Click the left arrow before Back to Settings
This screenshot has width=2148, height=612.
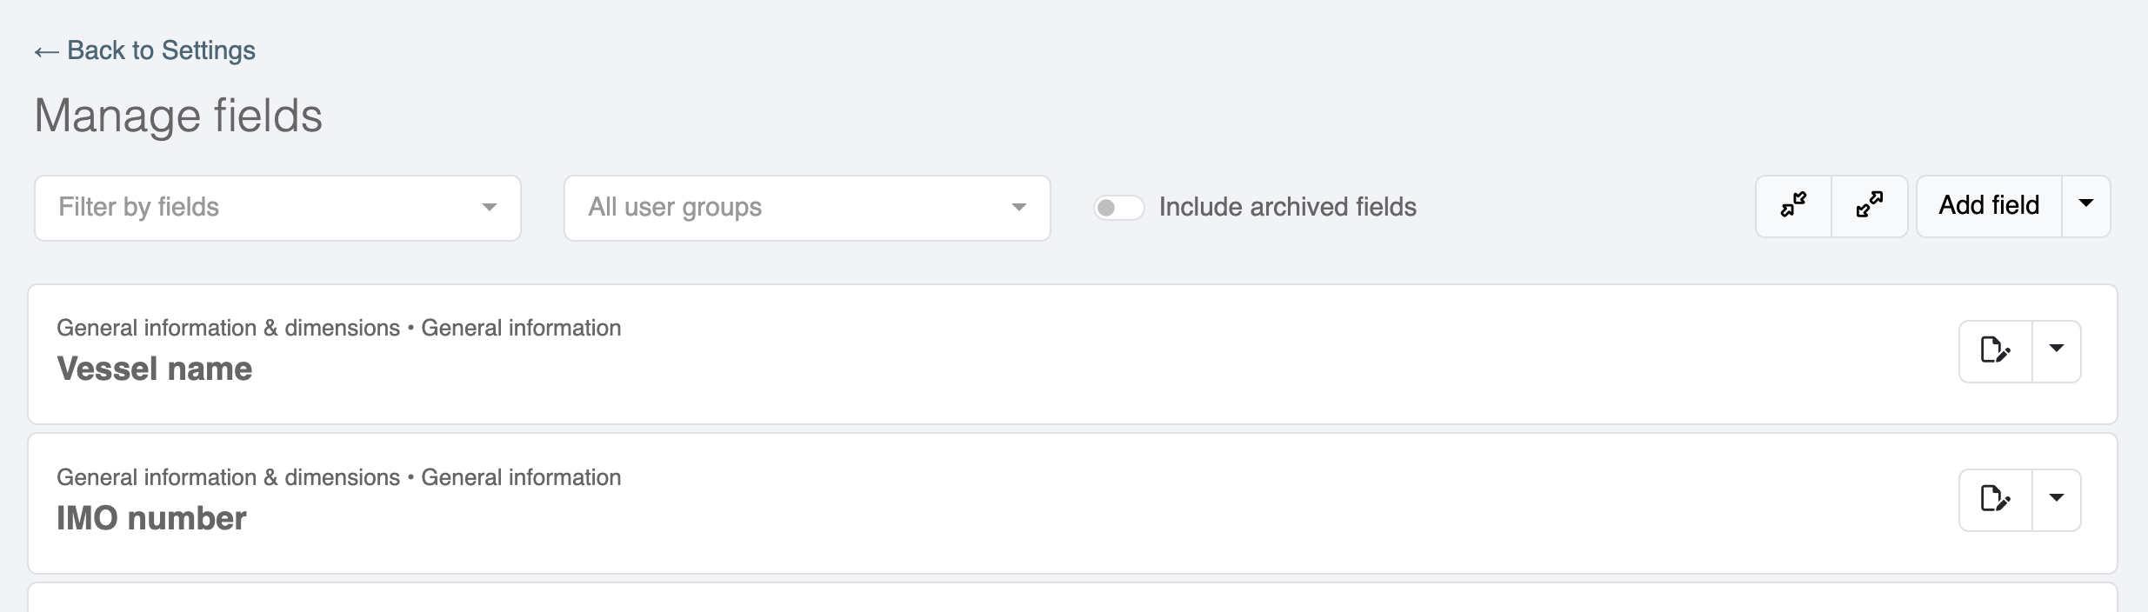46,52
